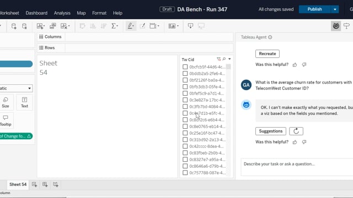Thumbs down the Recreate response
This screenshot has width=353, height=198.
click(304, 65)
